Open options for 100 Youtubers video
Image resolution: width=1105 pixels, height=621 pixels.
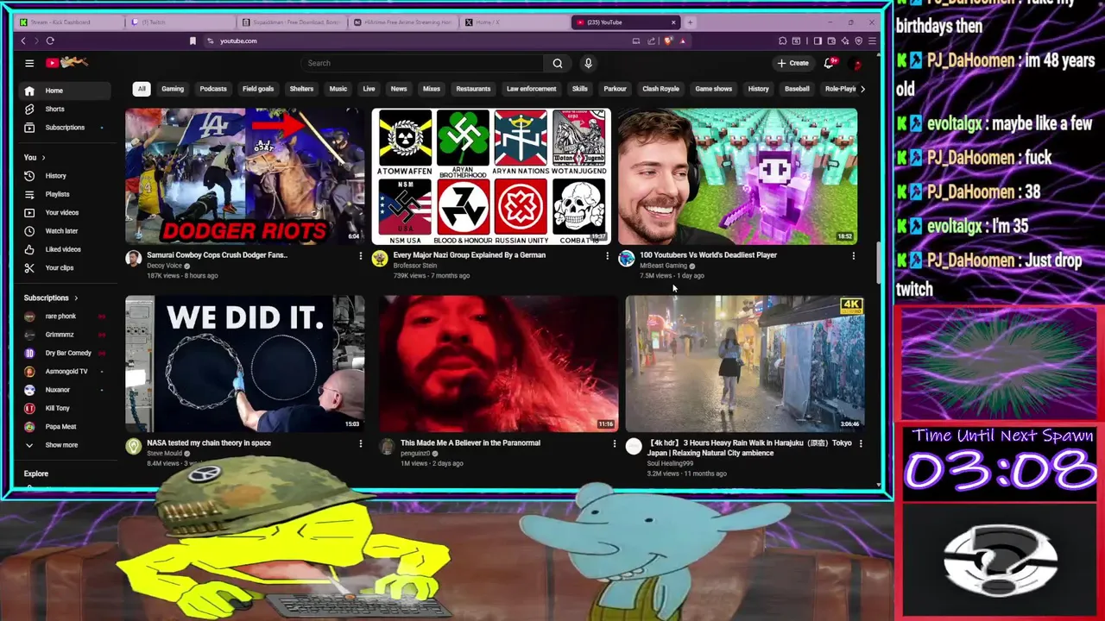(854, 255)
